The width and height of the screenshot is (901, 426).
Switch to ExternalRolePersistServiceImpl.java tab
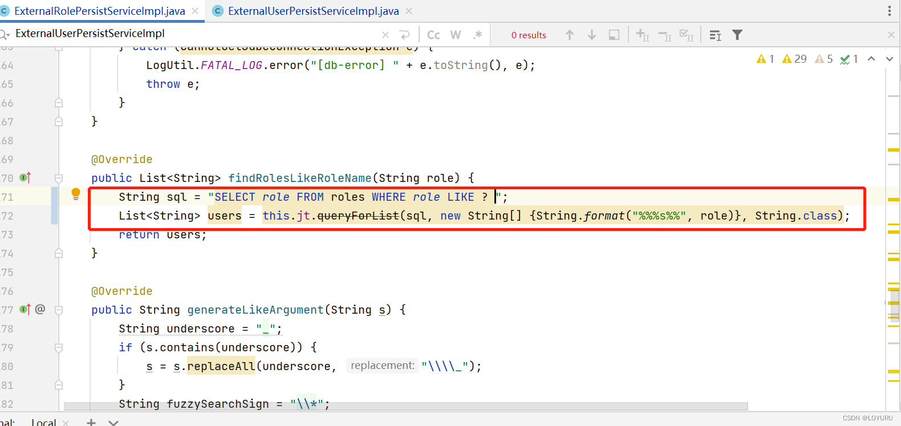[99, 11]
